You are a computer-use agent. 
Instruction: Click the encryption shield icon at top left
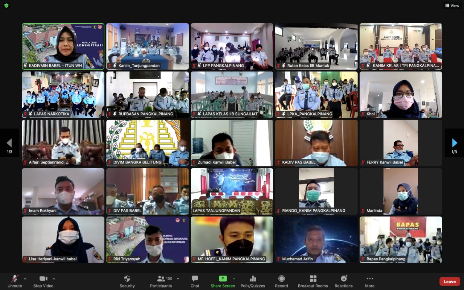[x=6, y=5]
